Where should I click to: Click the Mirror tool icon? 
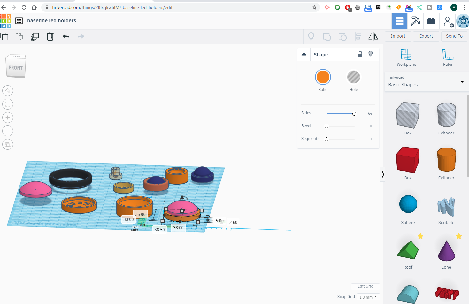coord(373,36)
